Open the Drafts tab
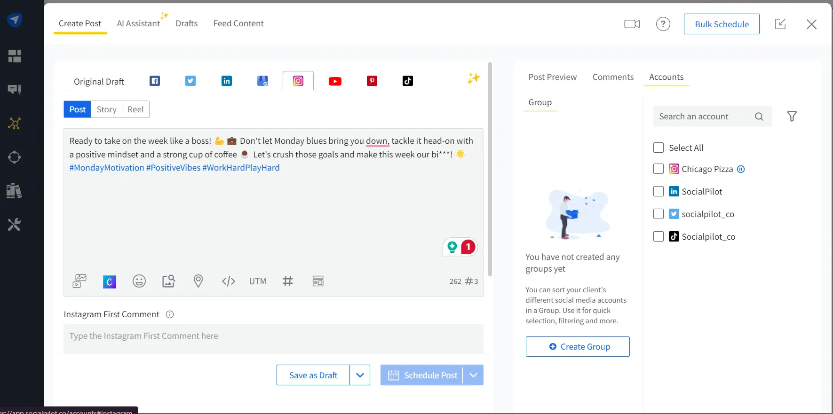The width and height of the screenshot is (833, 414). [x=186, y=23]
